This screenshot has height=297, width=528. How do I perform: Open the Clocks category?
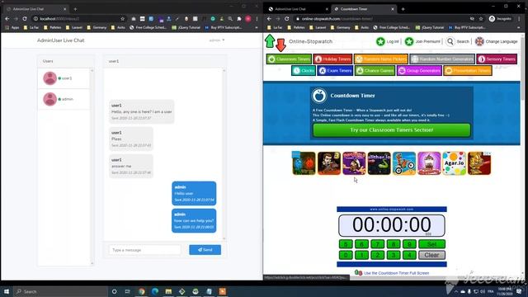304,71
